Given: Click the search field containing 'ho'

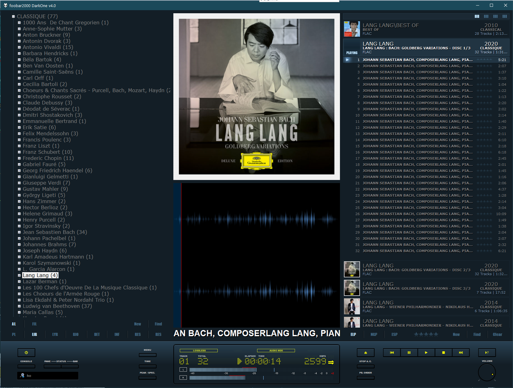Looking at the screenshot, I should [48, 376].
